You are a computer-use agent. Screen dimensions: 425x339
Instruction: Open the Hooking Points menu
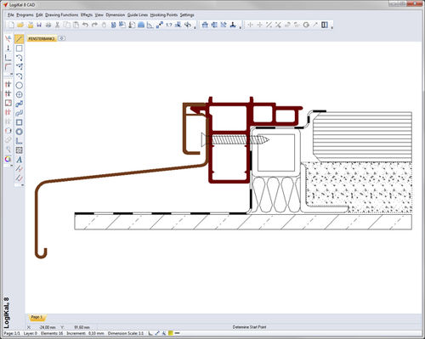tap(164, 14)
